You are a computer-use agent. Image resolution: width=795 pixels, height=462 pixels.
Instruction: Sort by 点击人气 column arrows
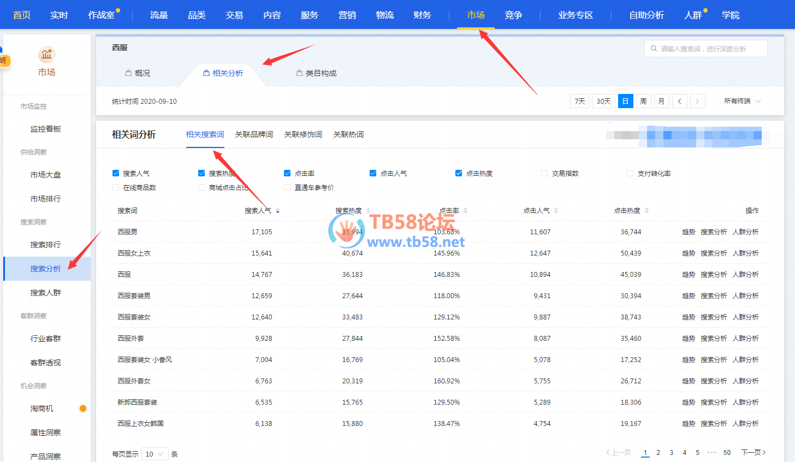[x=556, y=211]
